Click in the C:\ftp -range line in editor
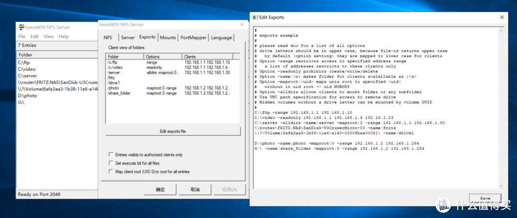Viewport: 517px width, 218px height. [x=303, y=112]
